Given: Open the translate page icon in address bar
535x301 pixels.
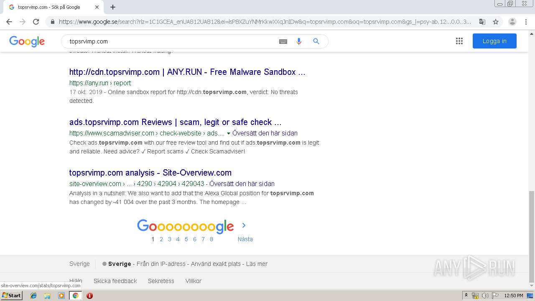Looking at the screenshot, I should [x=482, y=22].
